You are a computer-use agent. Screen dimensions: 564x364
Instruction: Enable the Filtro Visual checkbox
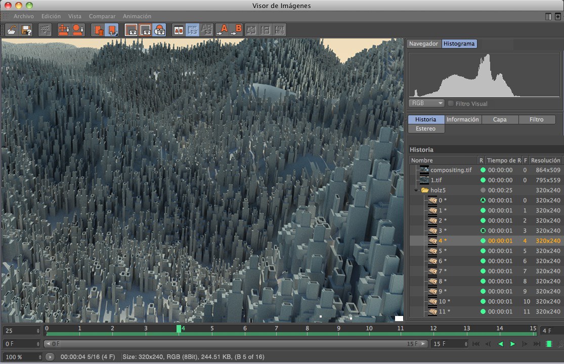click(x=451, y=104)
